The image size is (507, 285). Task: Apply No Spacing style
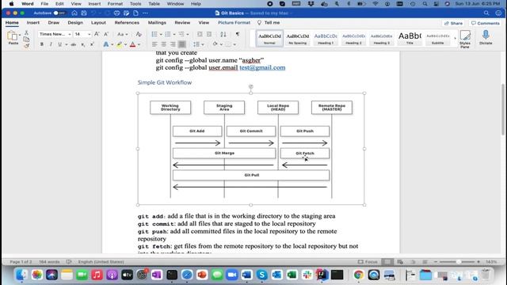pos(298,39)
